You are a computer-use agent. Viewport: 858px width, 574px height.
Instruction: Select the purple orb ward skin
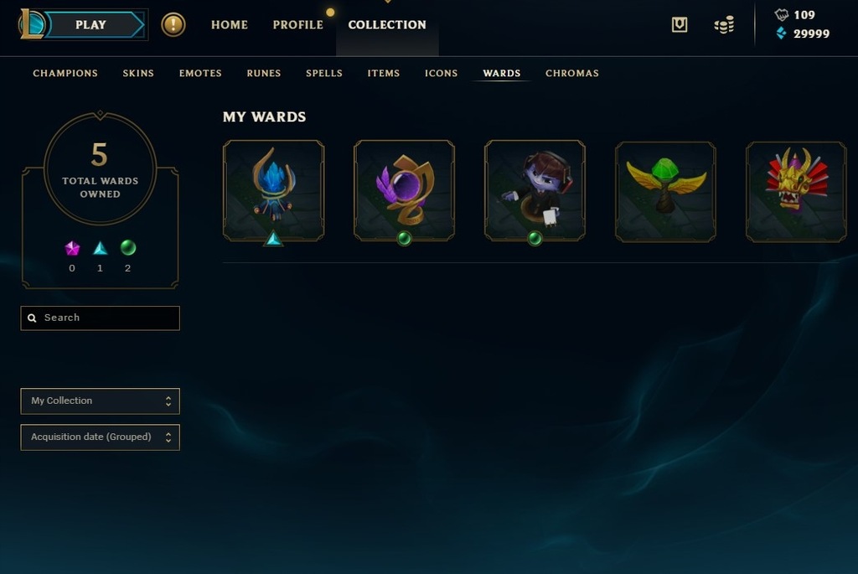point(405,190)
